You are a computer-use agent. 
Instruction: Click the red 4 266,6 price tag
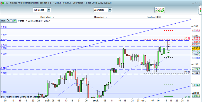(196, 42)
